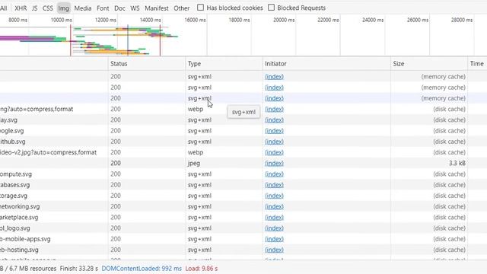
Task: Select the ay.svg request row
Action: (x=243, y=120)
